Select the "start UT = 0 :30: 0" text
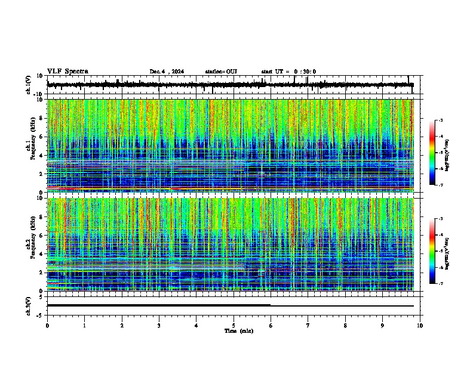This screenshot has height=365, width=473. (288, 72)
